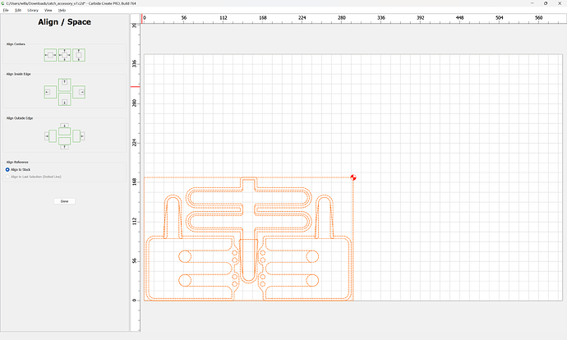567x340 pixels.
Task: Align outside edge above top
Action: 64,129
